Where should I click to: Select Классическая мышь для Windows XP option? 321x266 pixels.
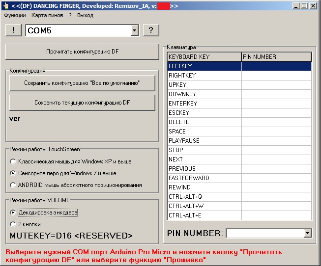(x=13, y=161)
